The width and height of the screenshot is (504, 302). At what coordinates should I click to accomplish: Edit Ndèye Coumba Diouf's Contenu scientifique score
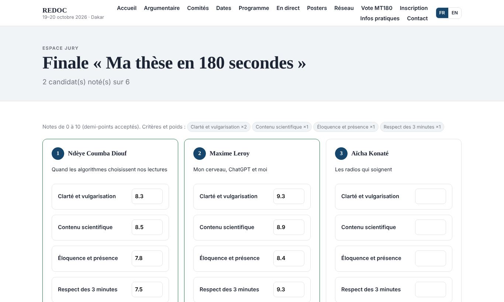click(x=147, y=227)
